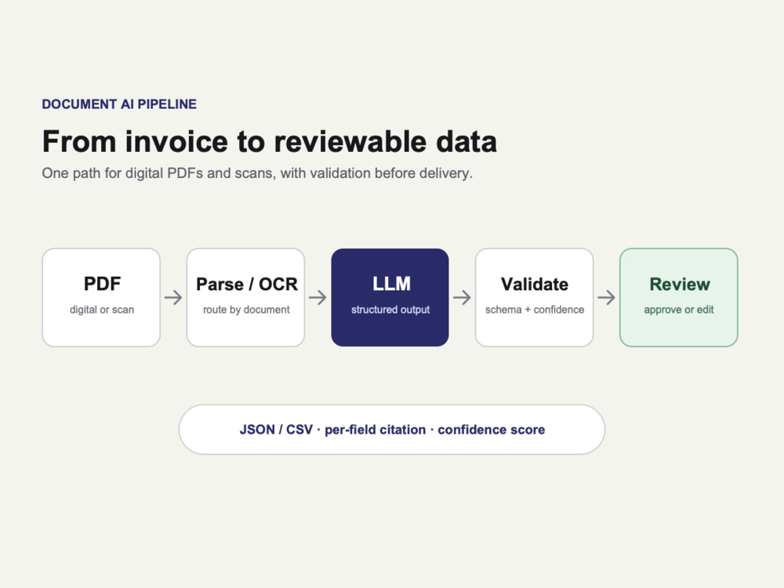784x588 pixels.
Task: Click arrow between Validate and Review
Action: (607, 297)
